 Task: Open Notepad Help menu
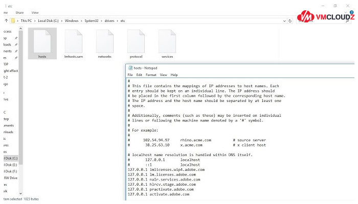pyautogui.click(x=174, y=74)
